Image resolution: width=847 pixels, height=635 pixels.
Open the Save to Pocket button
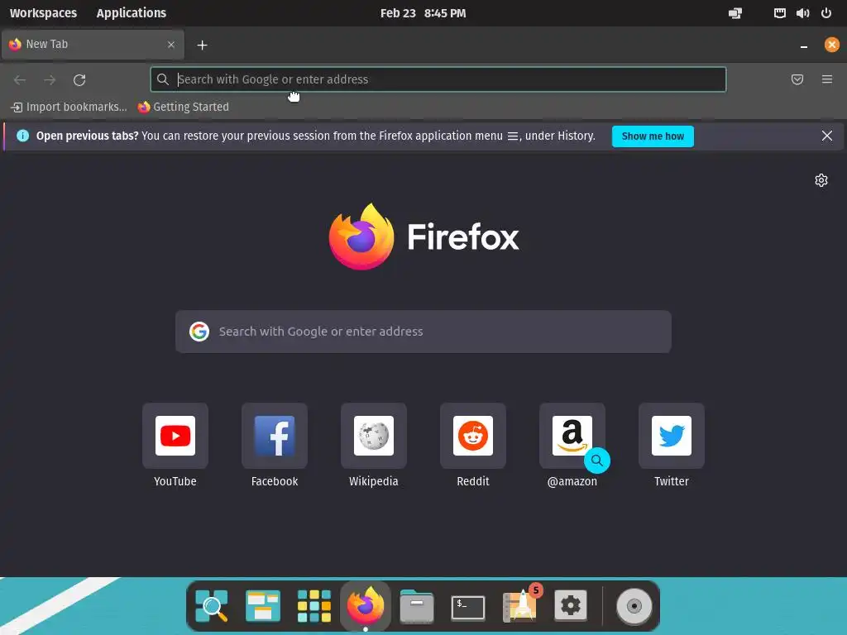(797, 79)
